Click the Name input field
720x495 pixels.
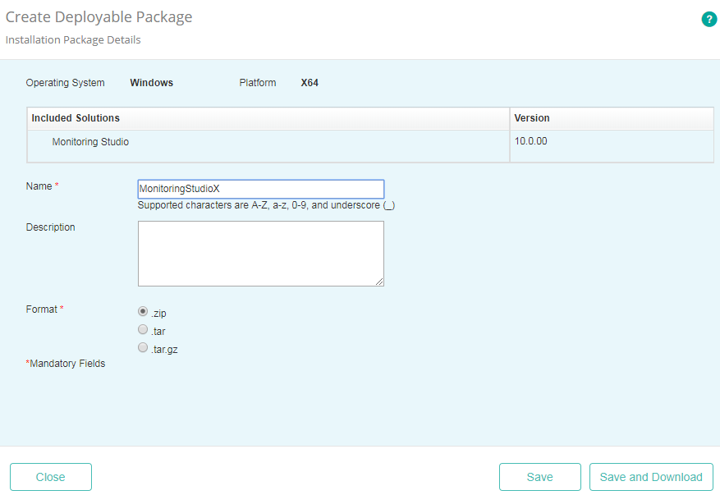[260, 189]
